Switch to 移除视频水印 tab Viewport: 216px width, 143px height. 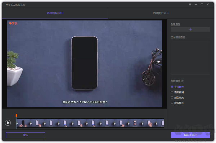click(x=55, y=13)
